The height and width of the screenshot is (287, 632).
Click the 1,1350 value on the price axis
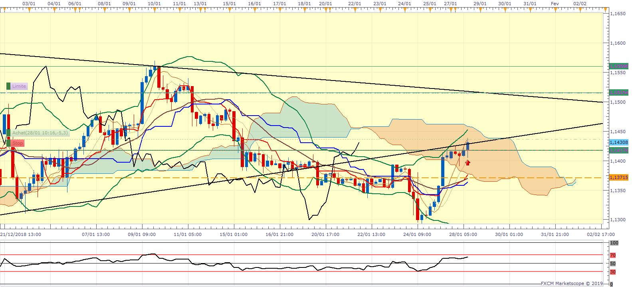618,191
